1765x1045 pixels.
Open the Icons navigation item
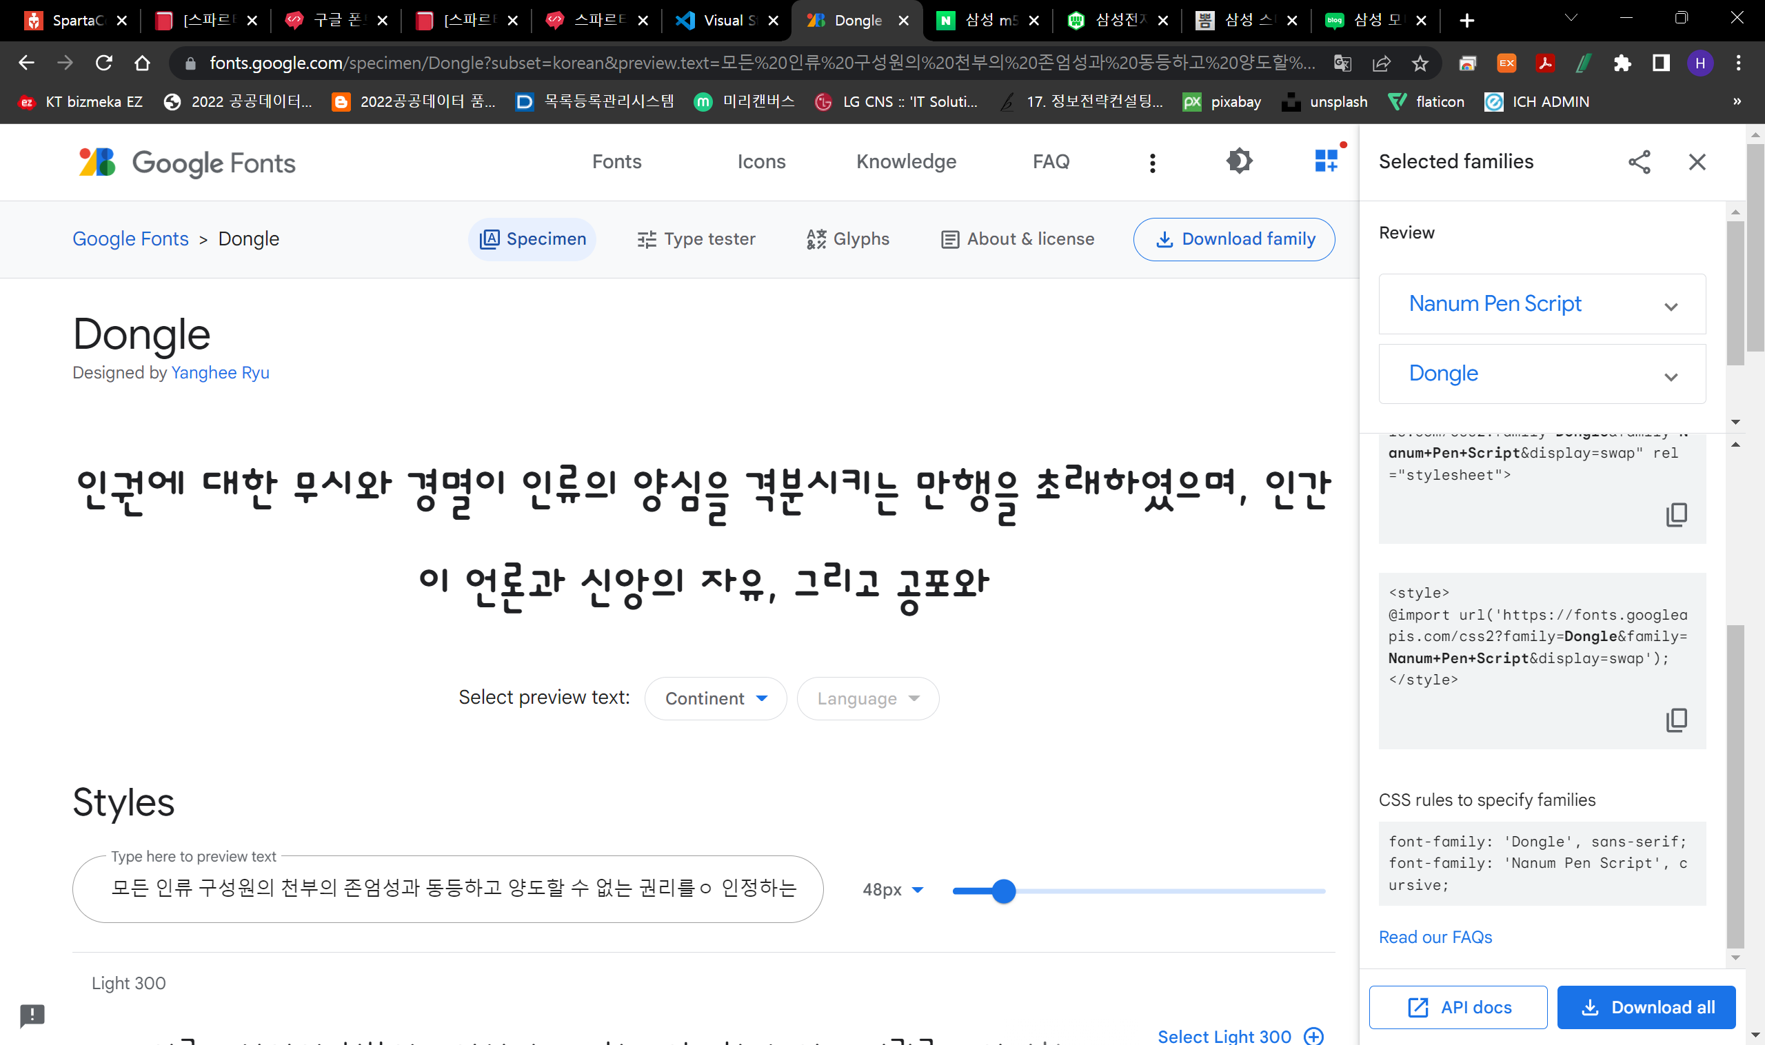coord(761,162)
